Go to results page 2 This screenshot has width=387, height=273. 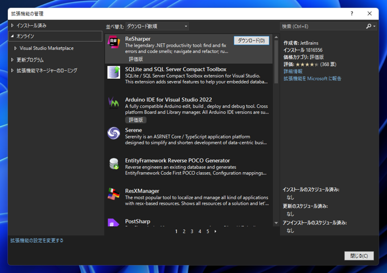pyautogui.click(x=184, y=231)
